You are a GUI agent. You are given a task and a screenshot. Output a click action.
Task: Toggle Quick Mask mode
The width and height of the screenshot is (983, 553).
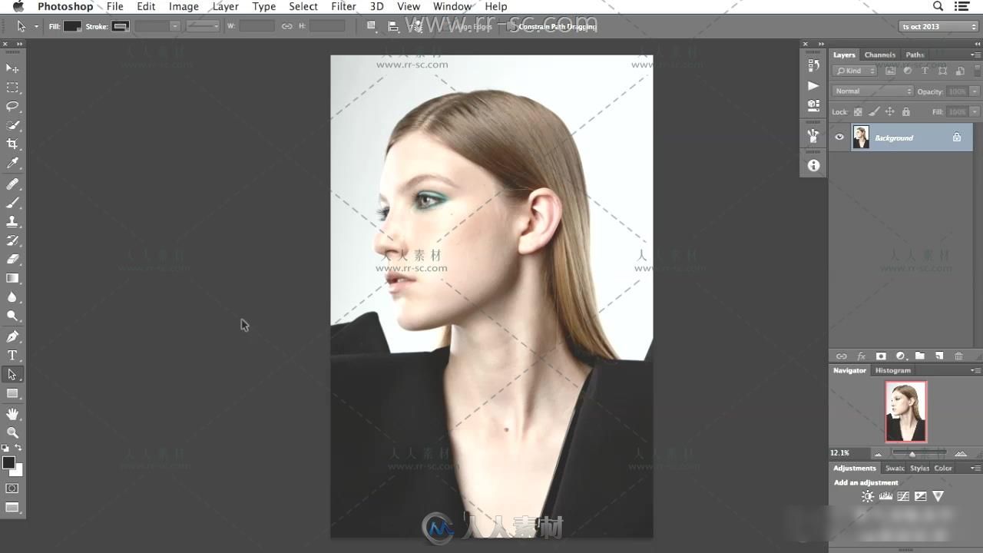[x=12, y=488]
